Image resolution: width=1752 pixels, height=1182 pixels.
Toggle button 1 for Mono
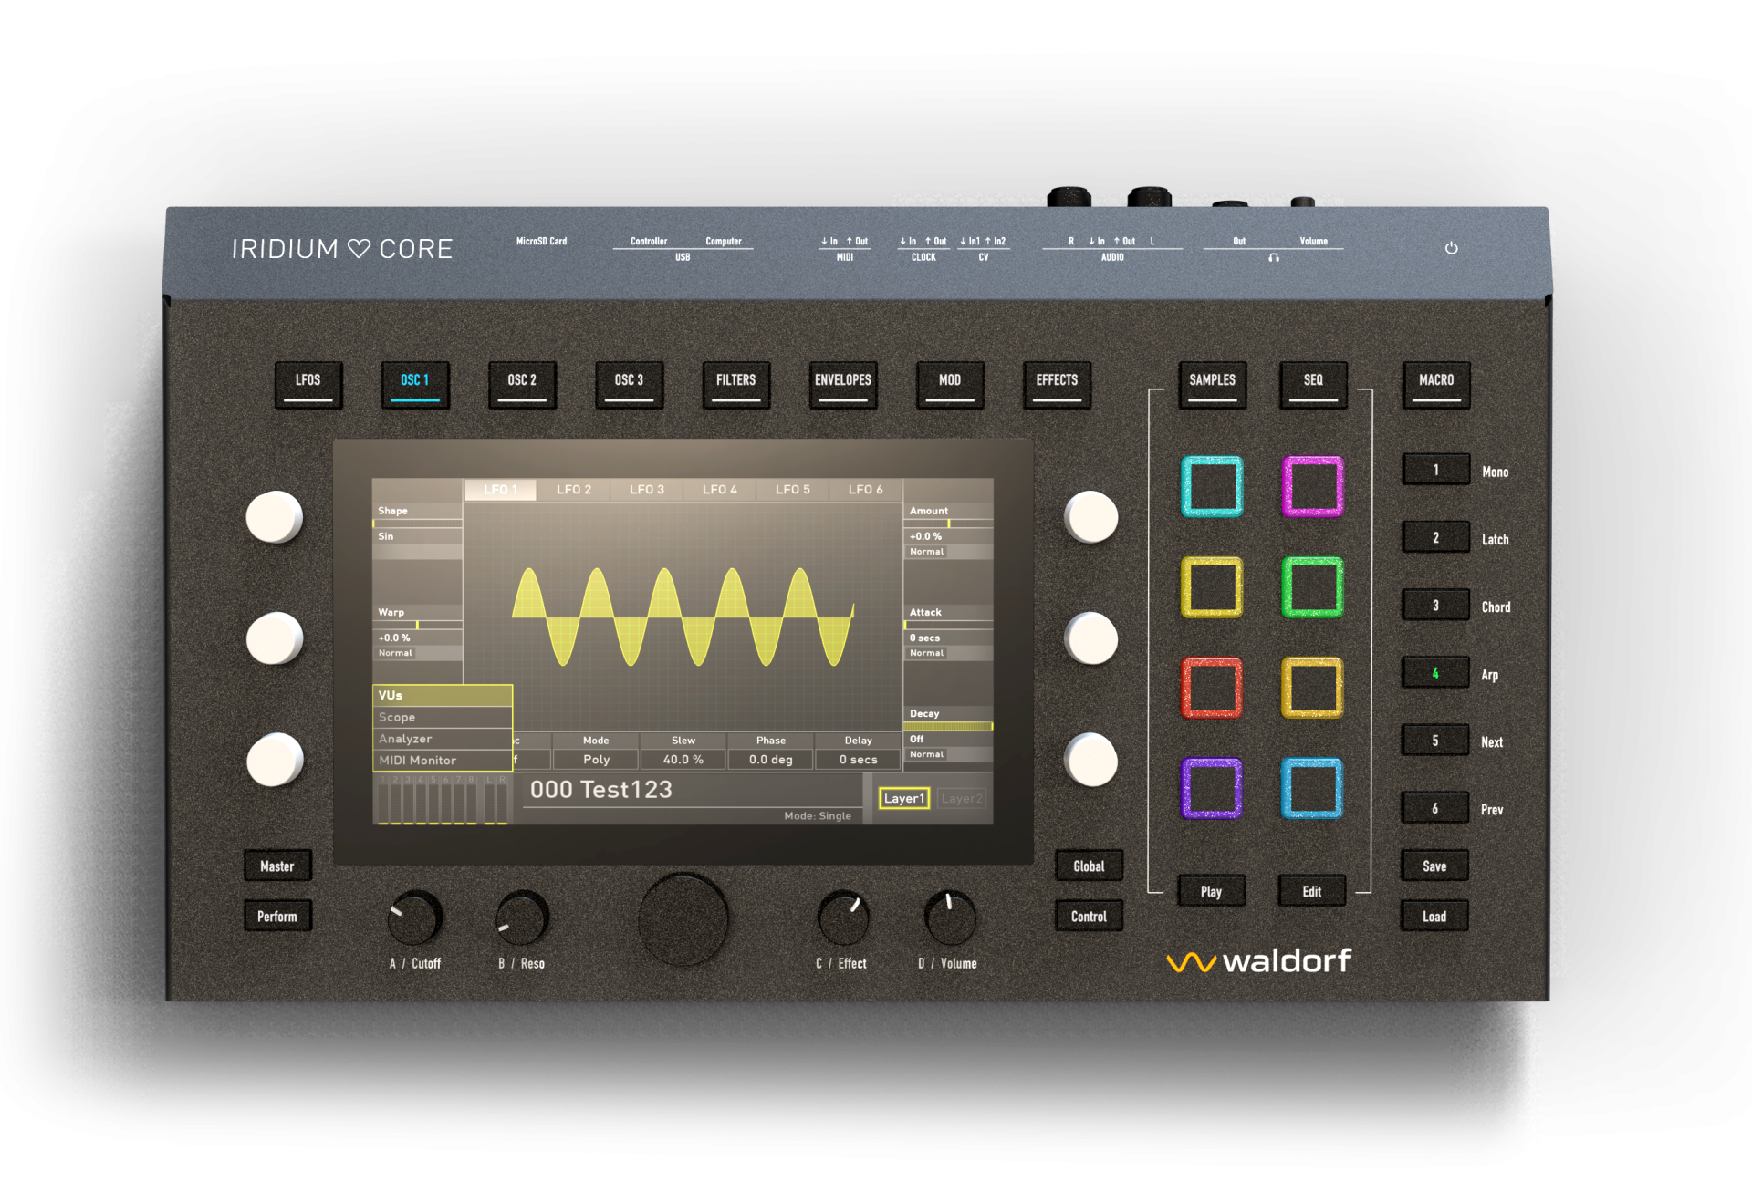coord(1435,470)
